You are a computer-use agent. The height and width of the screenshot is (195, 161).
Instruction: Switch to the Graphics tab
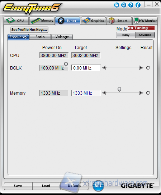[94, 21]
